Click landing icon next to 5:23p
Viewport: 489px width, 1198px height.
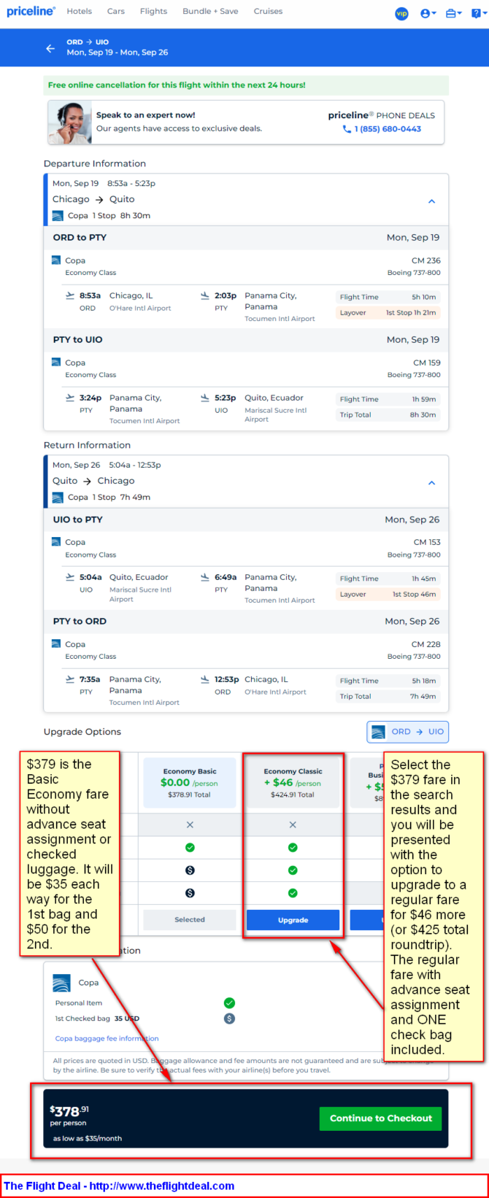point(205,398)
